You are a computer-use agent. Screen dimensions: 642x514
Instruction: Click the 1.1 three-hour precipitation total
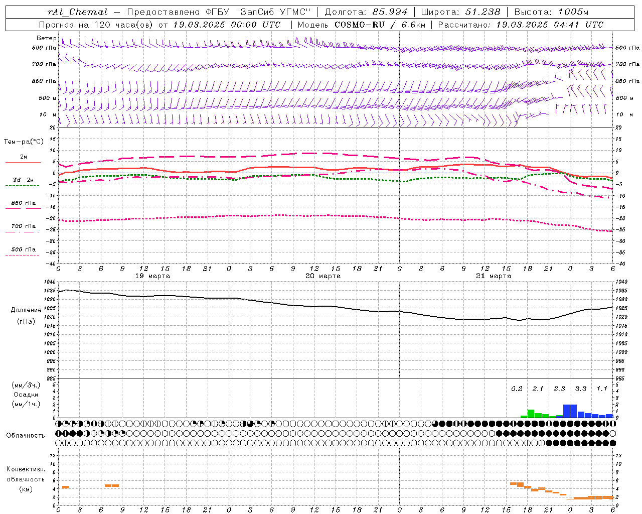click(602, 389)
